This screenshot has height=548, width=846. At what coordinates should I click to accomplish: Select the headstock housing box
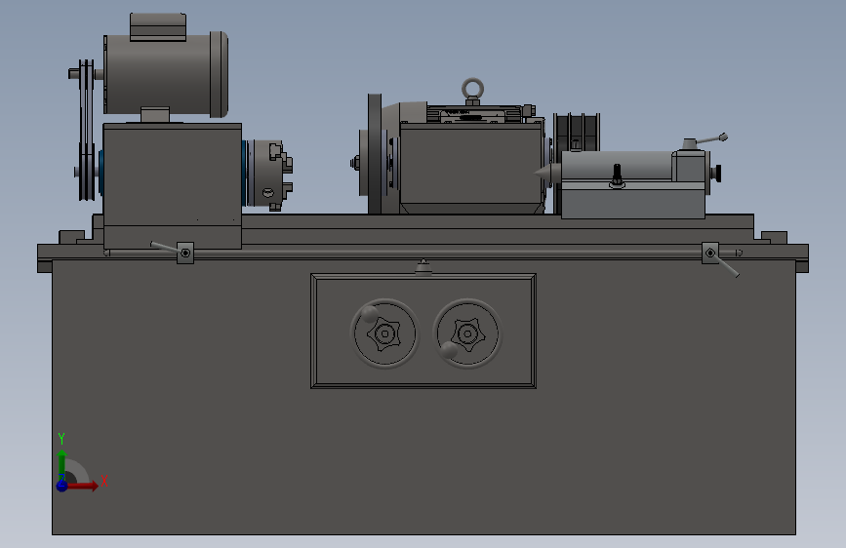tap(172, 185)
